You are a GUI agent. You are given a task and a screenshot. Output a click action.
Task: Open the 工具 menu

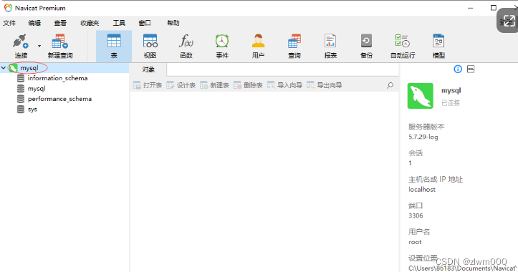[x=119, y=23]
